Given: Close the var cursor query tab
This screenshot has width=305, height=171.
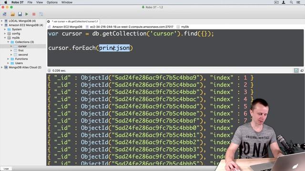Looking at the screenshot, I should pyautogui.click(x=49, y=21).
